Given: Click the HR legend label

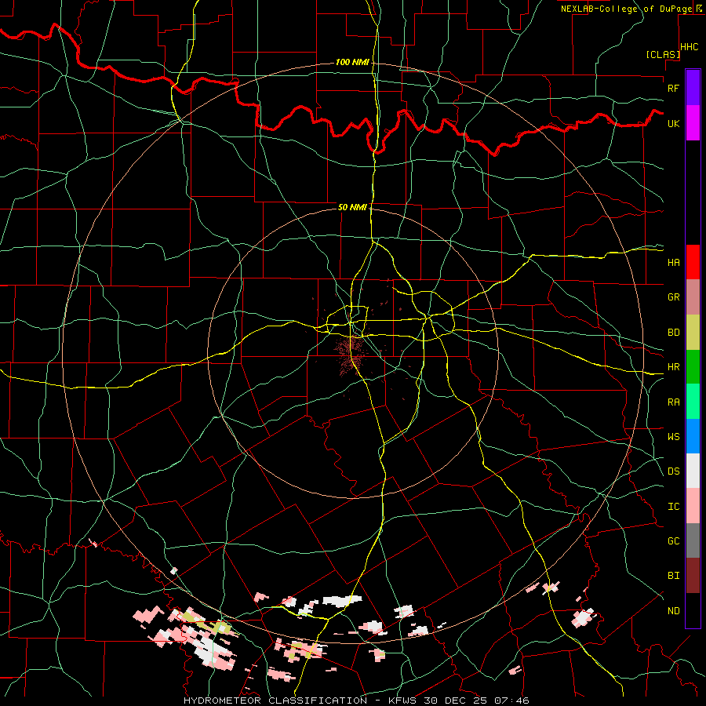Looking at the screenshot, I should [x=674, y=367].
